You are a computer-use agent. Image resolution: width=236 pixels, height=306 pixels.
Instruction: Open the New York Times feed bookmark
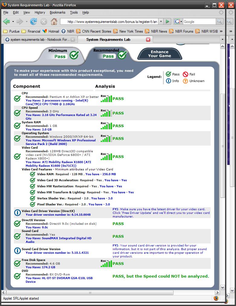click(128, 31)
